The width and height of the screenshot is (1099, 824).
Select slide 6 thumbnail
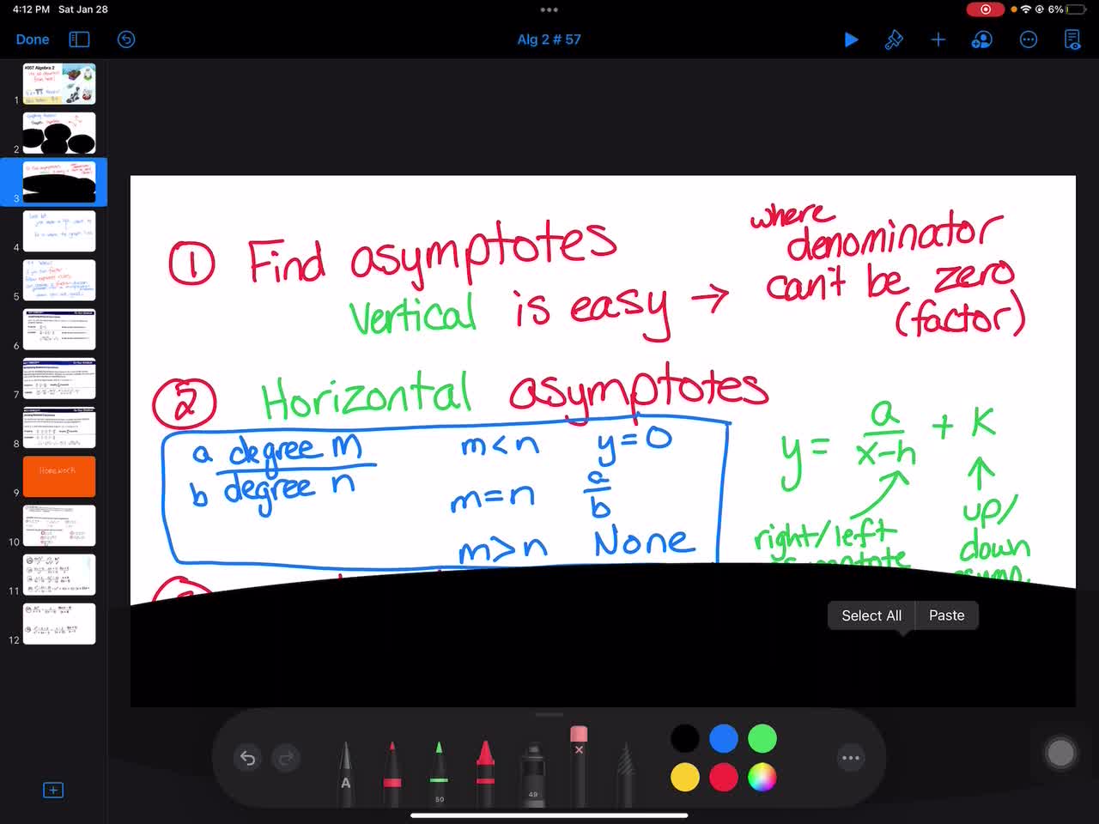pyautogui.click(x=59, y=329)
